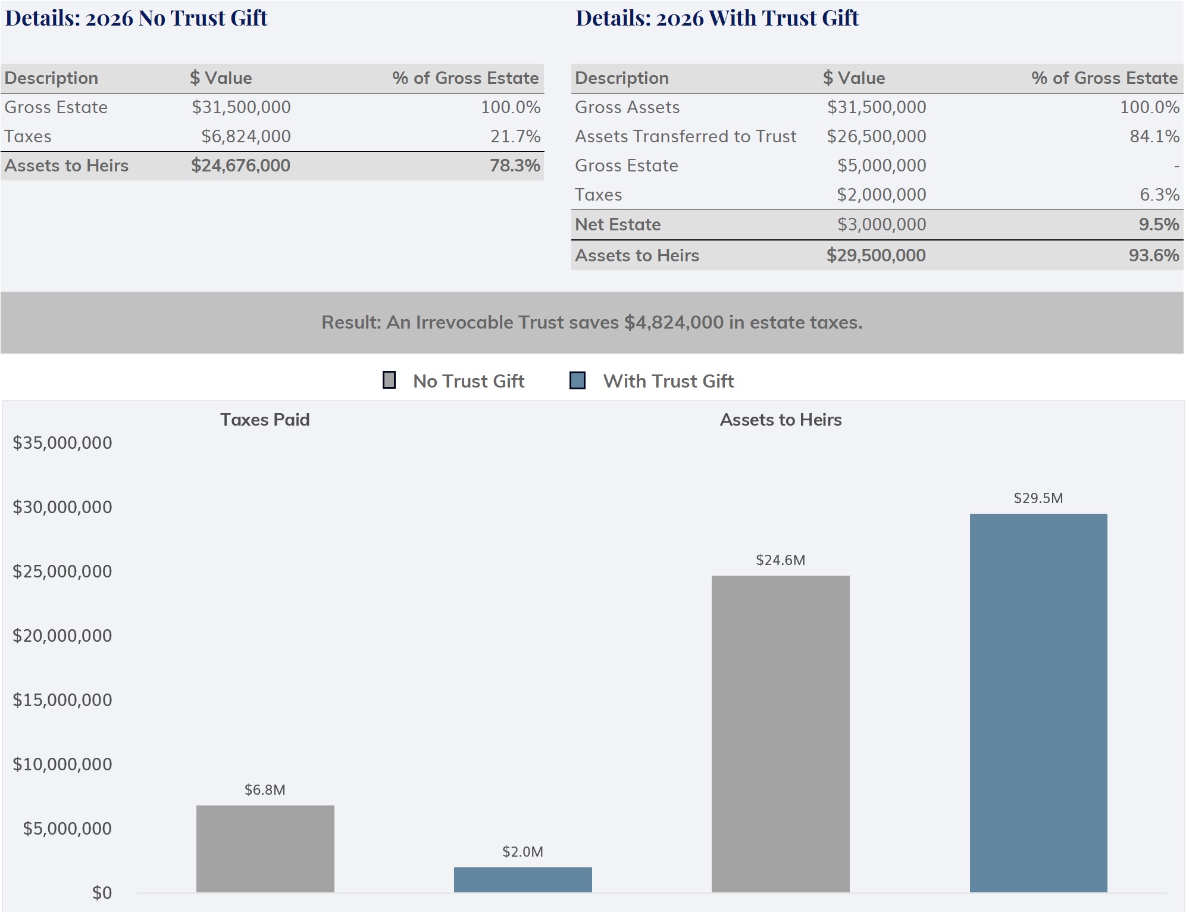Click the $ Value header in right table

pyautogui.click(x=854, y=78)
